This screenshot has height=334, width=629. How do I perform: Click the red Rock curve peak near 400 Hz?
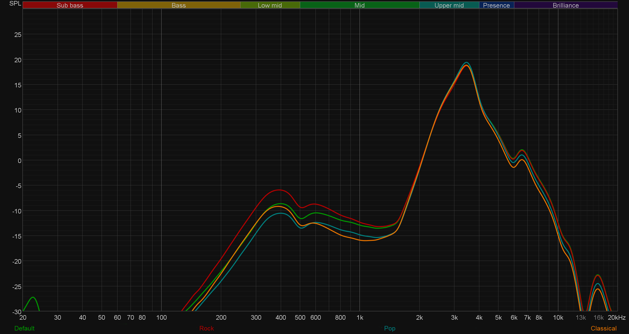279,190
